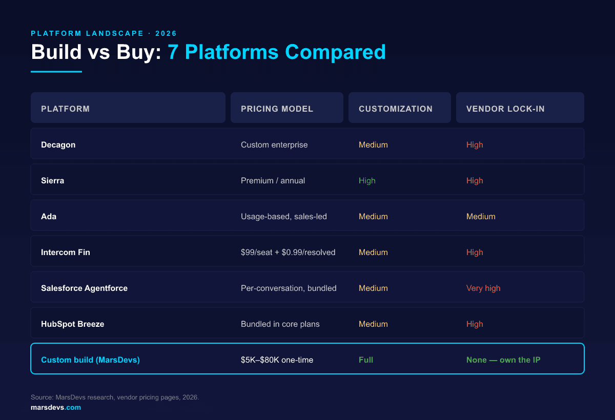Click the 'Very high' lock-in value
This screenshot has height=420, width=615.
(483, 288)
